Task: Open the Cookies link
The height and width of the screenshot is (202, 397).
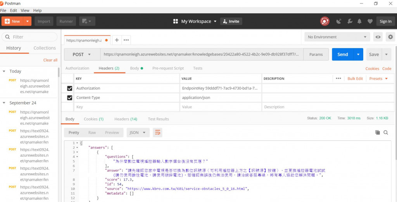Action: coord(372,69)
